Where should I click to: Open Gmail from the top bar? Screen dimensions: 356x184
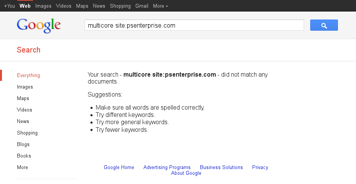coord(141,6)
